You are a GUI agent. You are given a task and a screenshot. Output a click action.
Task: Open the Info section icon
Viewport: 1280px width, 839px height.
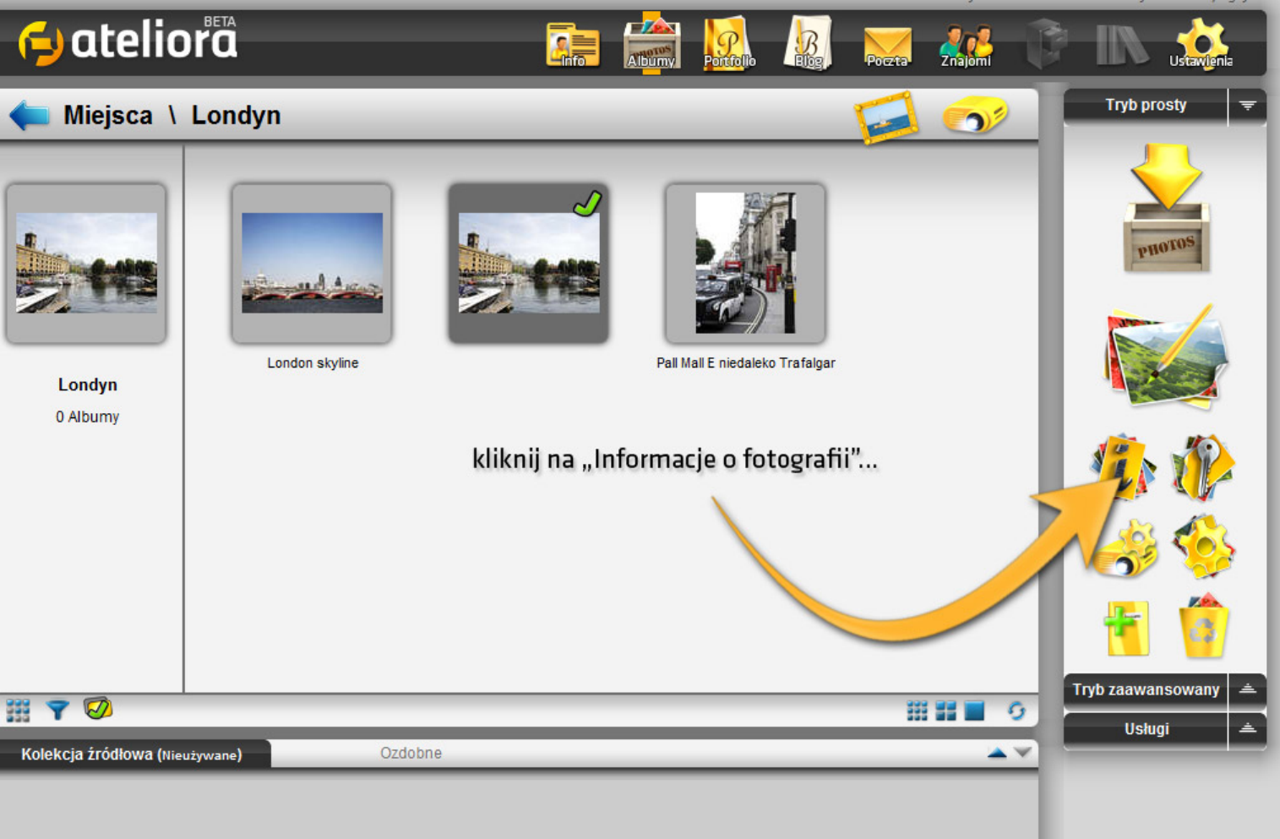(573, 45)
